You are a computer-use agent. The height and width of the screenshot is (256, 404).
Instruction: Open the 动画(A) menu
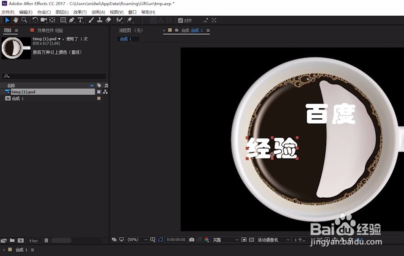(x=98, y=12)
